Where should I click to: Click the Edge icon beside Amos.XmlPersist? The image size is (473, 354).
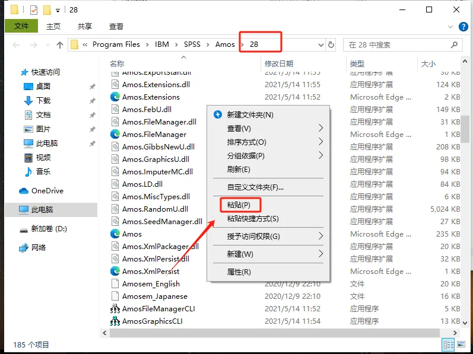[115, 271]
